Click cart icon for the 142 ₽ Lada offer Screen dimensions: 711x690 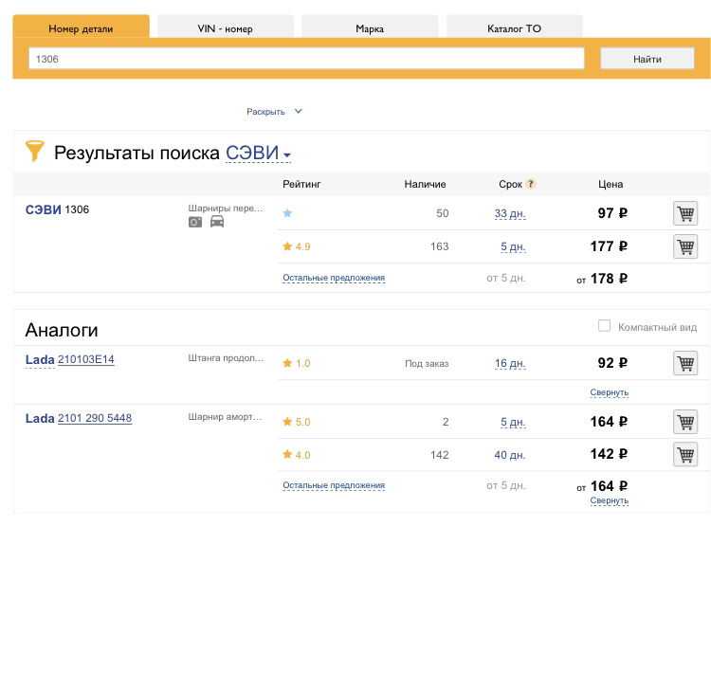pos(684,455)
